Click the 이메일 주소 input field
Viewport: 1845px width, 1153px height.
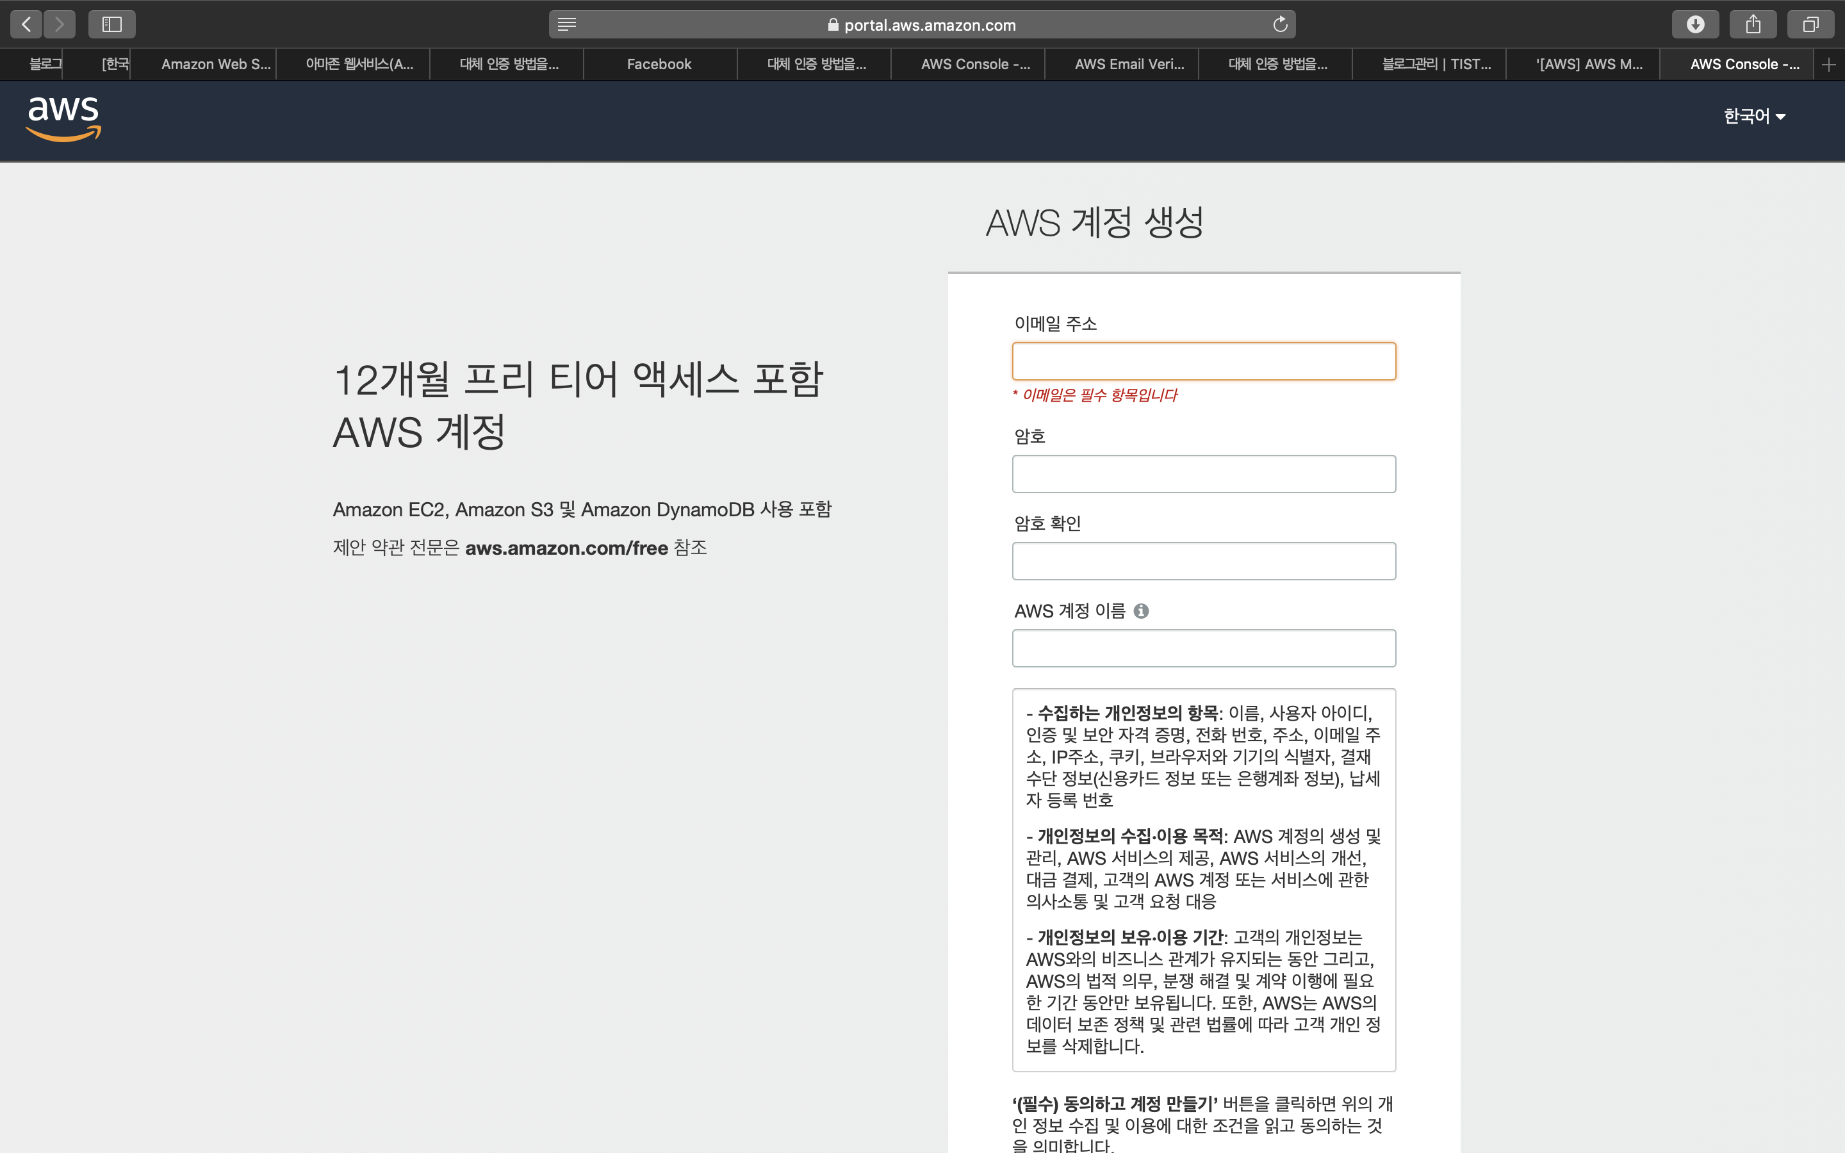tap(1204, 361)
